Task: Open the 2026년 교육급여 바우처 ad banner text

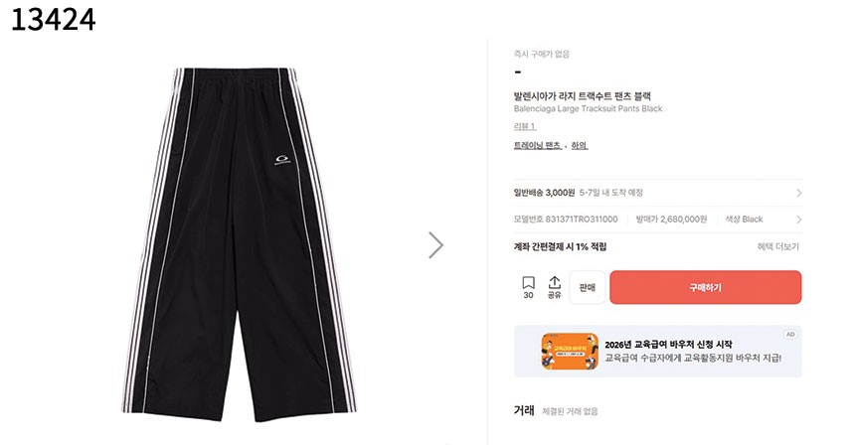Action: point(668,345)
